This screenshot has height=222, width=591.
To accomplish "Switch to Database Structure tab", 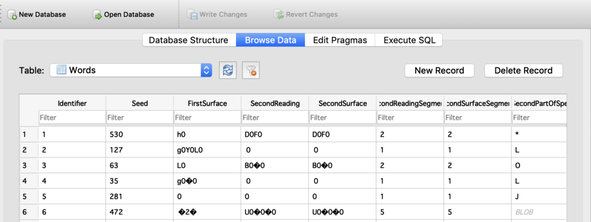I will [x=189, y=40].
